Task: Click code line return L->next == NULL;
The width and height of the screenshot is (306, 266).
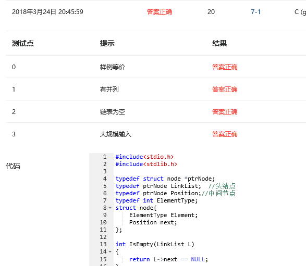Action: coord(168,259)
